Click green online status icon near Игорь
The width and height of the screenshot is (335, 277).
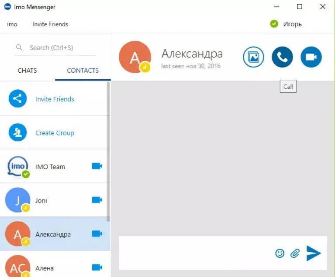274,24
